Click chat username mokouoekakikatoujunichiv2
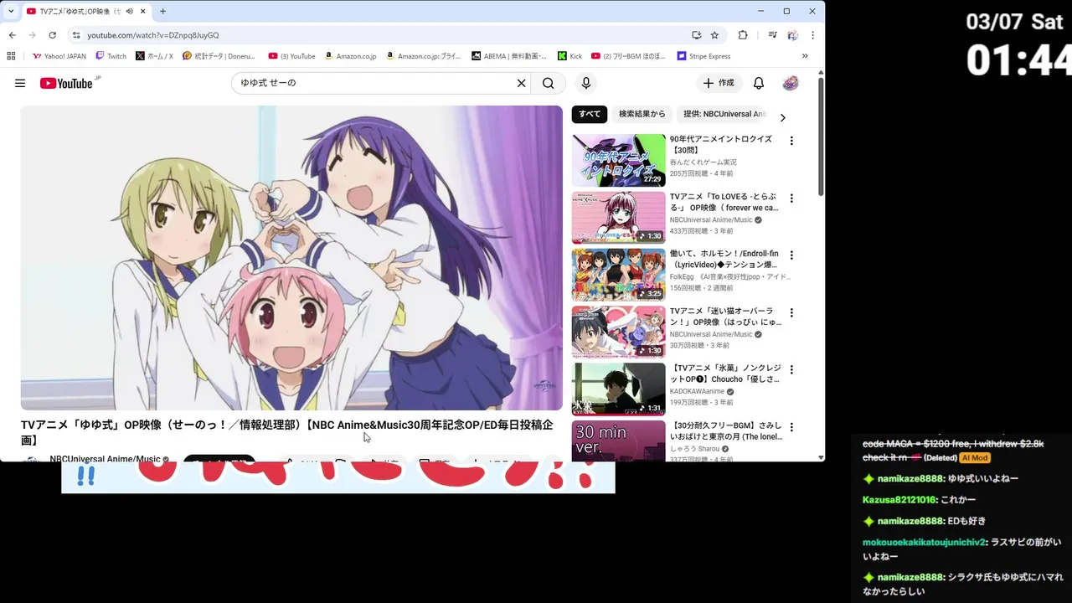Image resolution: width=1072 pixels, height=603 pixels. (925, 543)
